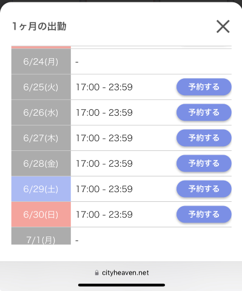Click the lock icon beside cityheaven.net
242x291 pixels.
pyautogui.click(x=97, y=273)
